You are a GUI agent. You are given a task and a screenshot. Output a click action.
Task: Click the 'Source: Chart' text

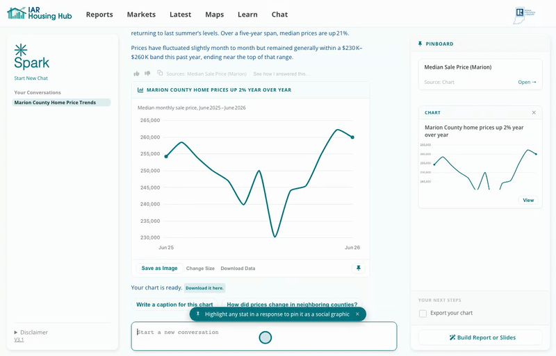click(x=439, y=82)
